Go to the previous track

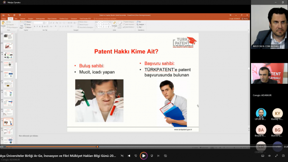[129, 156]
